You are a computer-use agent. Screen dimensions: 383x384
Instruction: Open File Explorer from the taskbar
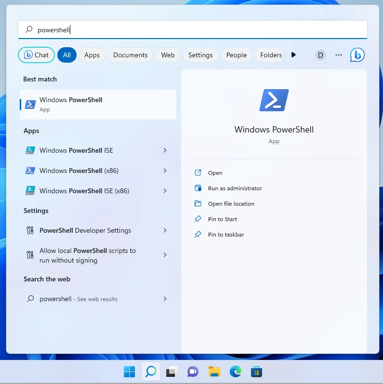(x=214, y=371)
